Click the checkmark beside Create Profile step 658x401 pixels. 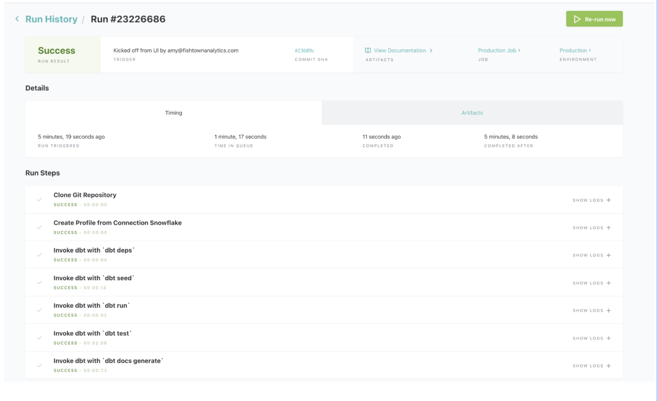40,227
